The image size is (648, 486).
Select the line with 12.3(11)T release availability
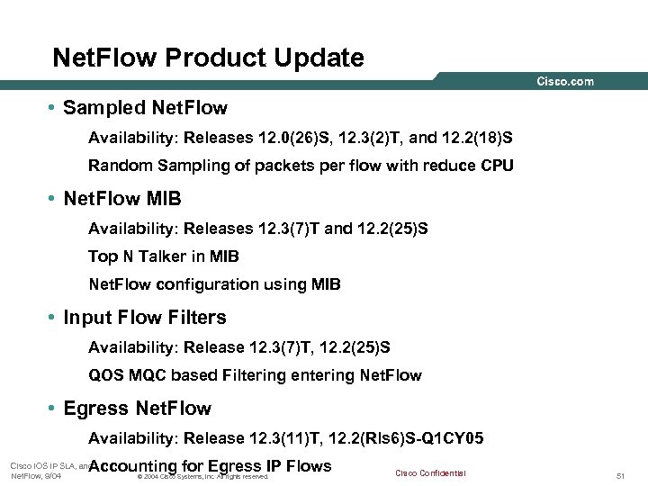click(x=285, y=438)
